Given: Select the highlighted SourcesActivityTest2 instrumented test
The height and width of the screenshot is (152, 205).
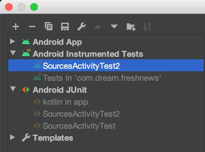Looking at the screenshot, I should 81,66.
